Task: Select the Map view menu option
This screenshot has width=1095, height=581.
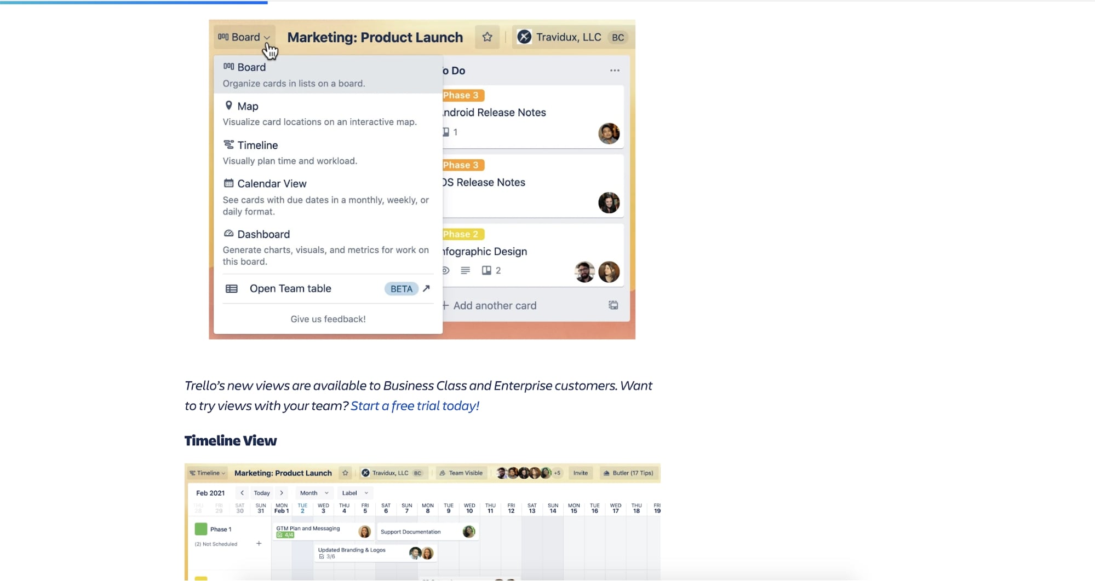Action: (x=328, y=113)
